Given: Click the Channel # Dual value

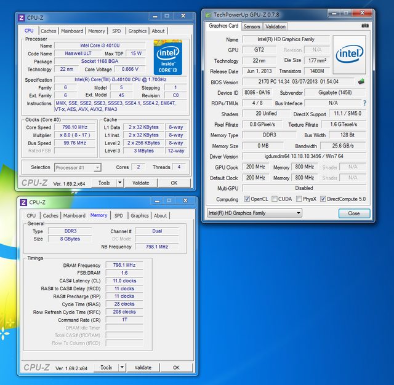Looking at the screenshot, I should point(157,231).
